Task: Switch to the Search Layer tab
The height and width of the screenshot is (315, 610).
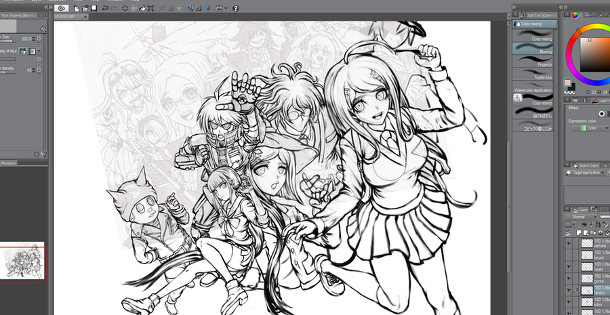Action: 586,165
